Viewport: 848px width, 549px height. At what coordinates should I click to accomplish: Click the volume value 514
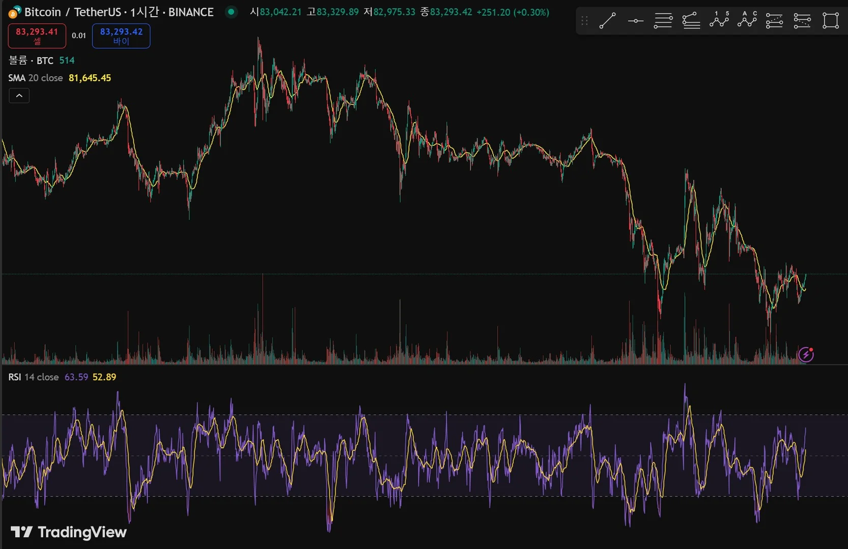pos(67,60)
